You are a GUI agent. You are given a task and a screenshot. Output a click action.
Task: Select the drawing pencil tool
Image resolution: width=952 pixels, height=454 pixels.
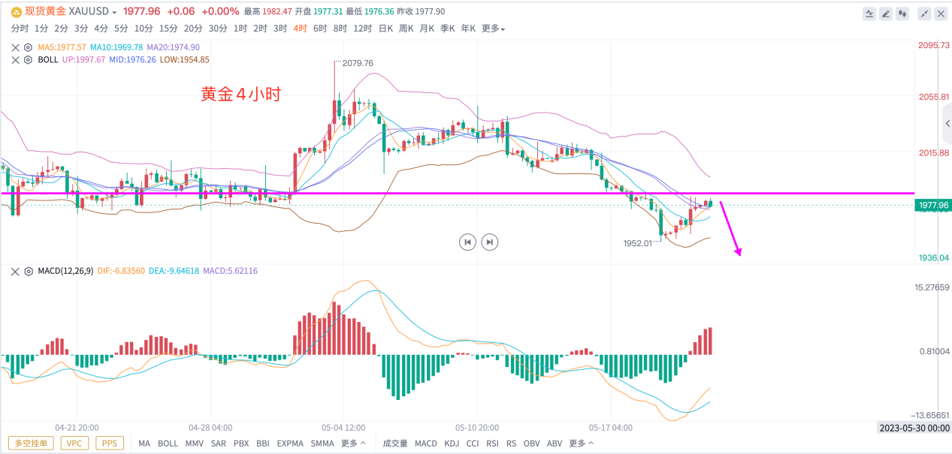(886, 13)
